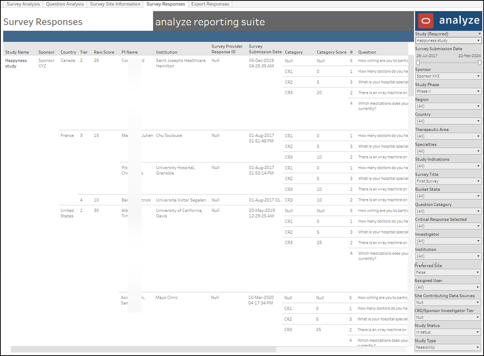Click the Study Name column header
The image size is (484, 356).
[x=17, y=52]
